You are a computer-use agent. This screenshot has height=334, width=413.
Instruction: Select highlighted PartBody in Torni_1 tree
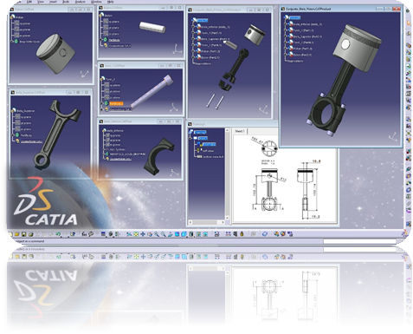(116, 103)
